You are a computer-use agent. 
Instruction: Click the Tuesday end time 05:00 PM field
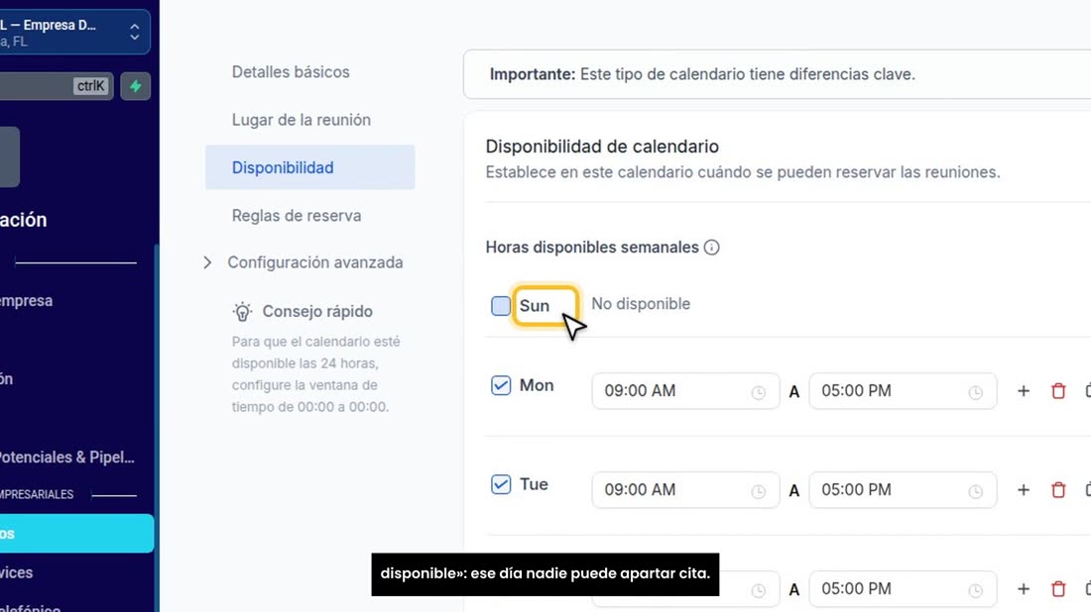pos(903,490)
